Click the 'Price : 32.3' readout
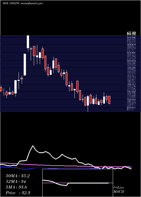 coord(18,193)
